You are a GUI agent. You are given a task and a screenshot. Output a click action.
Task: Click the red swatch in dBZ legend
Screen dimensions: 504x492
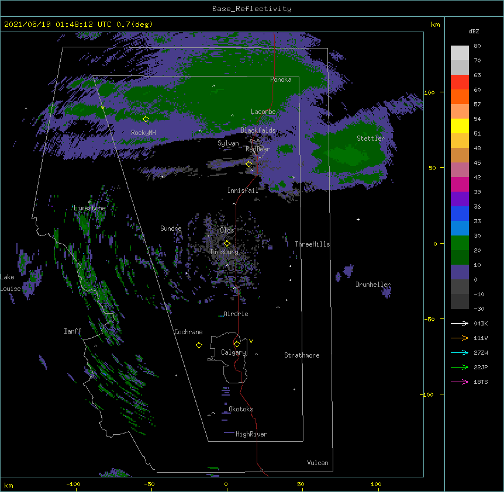pyautogui.click(x=460, y=82)
